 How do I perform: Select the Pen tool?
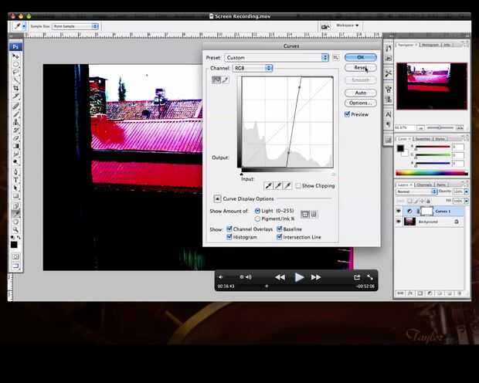coord(15,171)
